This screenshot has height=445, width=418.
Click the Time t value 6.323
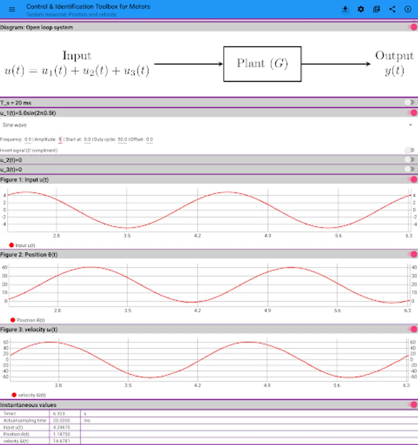pyautogui.click(x=59, y=413)
